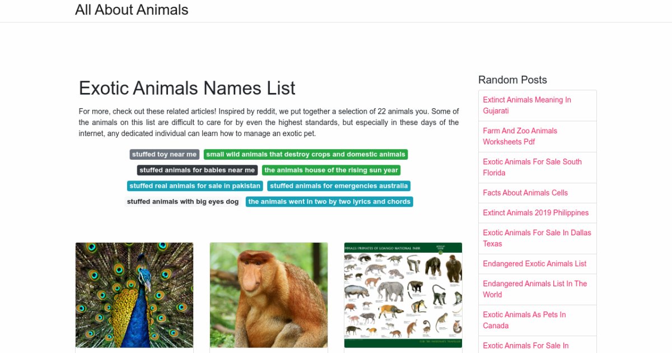
Task: View the proboscis monkey photo
Action: click(x=269, y=295)
